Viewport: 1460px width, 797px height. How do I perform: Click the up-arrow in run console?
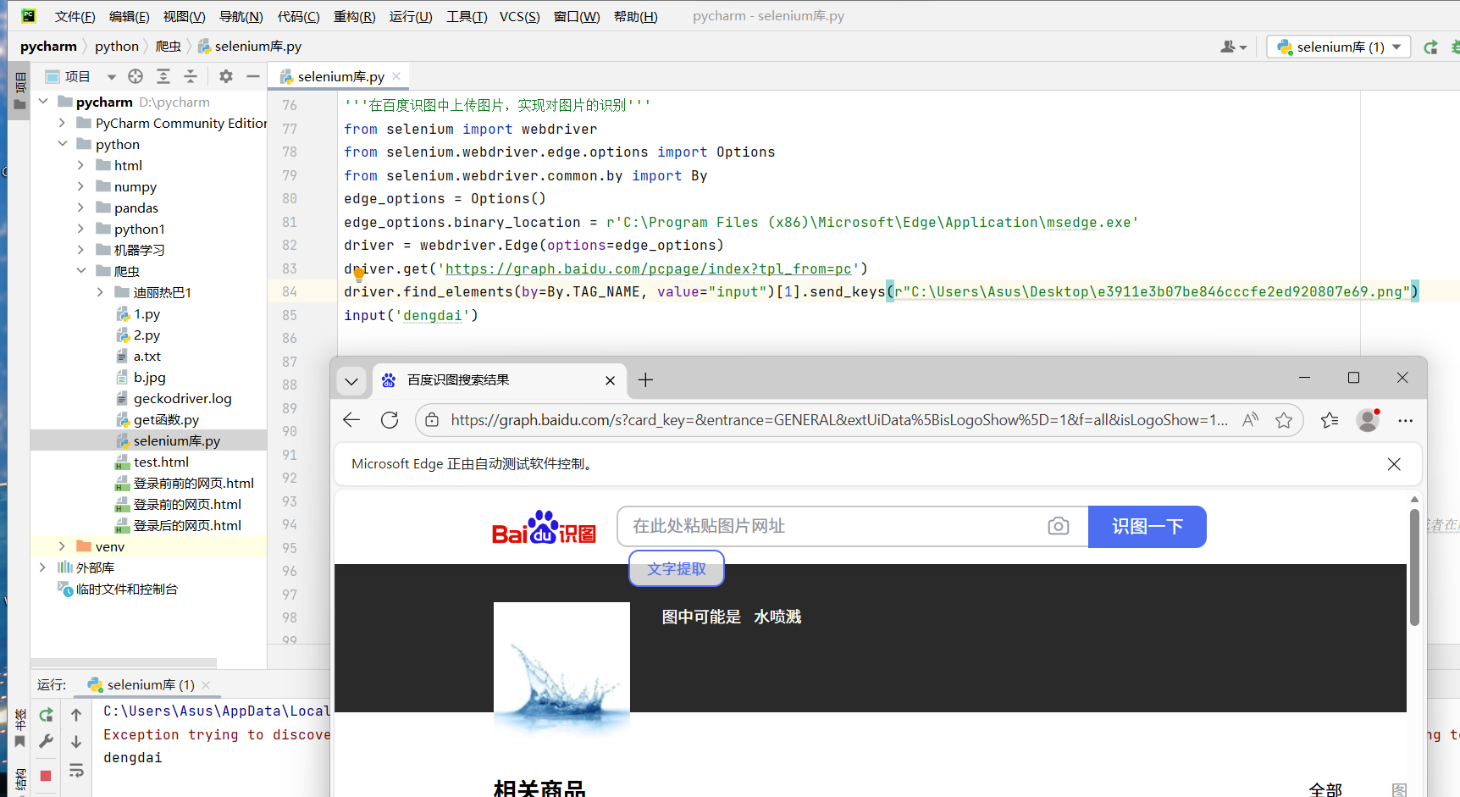[76, 715]
